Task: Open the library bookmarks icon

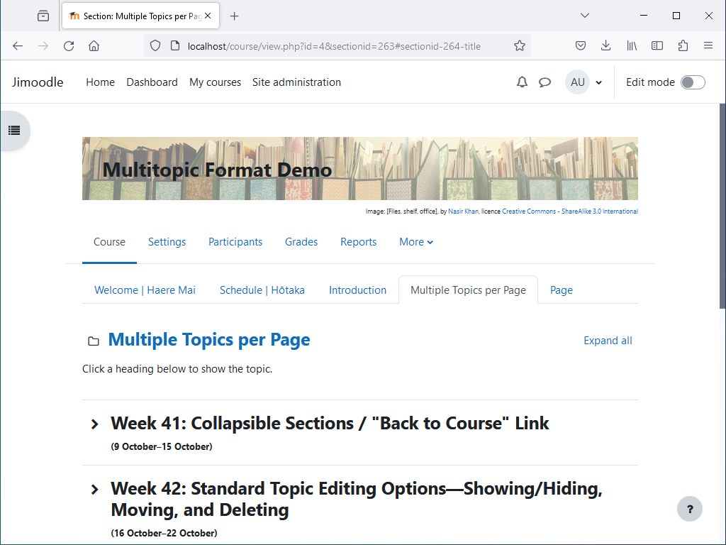Action: click(x=632, y=45)
